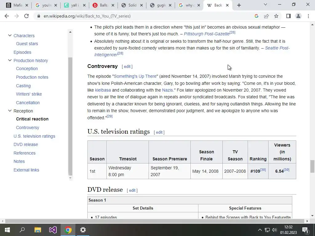Viewport: 315px width, 236px height.
Task: Show hidden system tray icons
Action: click(x=260, y=230)
